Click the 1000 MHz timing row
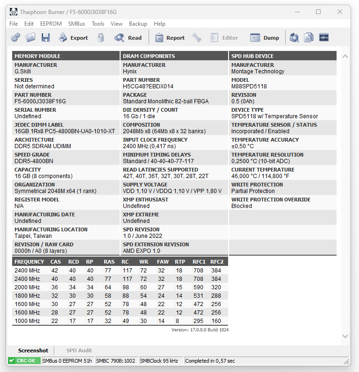 [120, 321]
